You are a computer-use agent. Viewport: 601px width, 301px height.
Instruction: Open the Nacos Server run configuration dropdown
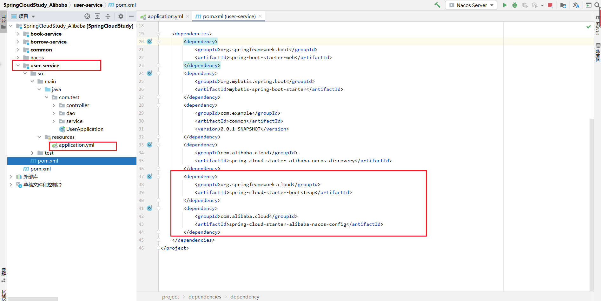pyautogui.click(x=471, y=5)
